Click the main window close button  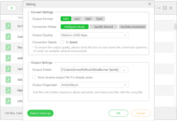click(171, 8)
